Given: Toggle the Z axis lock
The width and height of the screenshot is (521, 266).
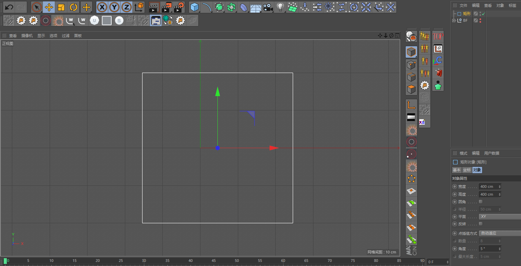Looking at the screenshot, I should [x=127, y=7].
